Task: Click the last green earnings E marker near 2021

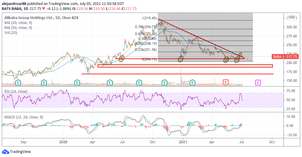Action: tap(192, 82)
